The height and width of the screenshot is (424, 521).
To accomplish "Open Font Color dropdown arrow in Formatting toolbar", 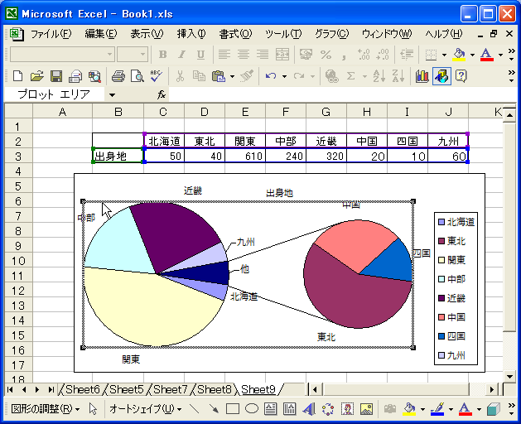I will coord(500,55).
